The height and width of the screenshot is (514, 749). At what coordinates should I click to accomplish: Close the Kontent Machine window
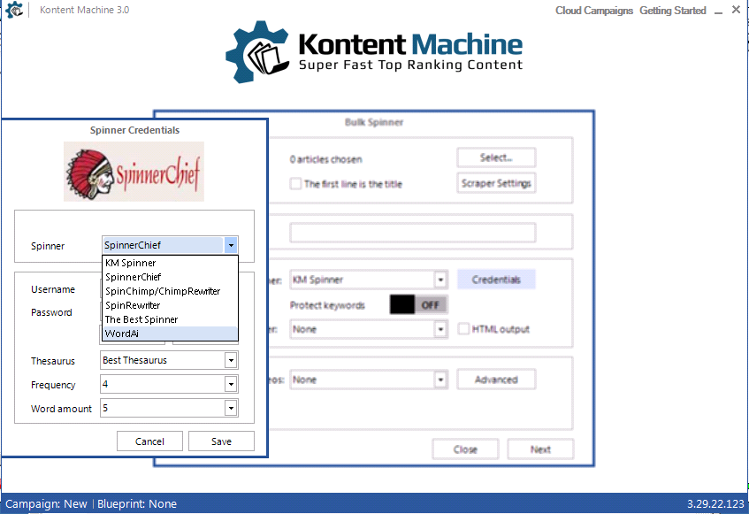[737, 11]
